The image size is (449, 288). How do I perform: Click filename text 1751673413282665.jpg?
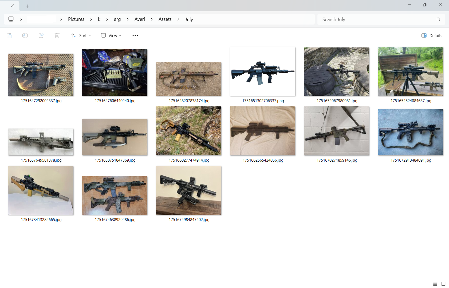(41, 220)
